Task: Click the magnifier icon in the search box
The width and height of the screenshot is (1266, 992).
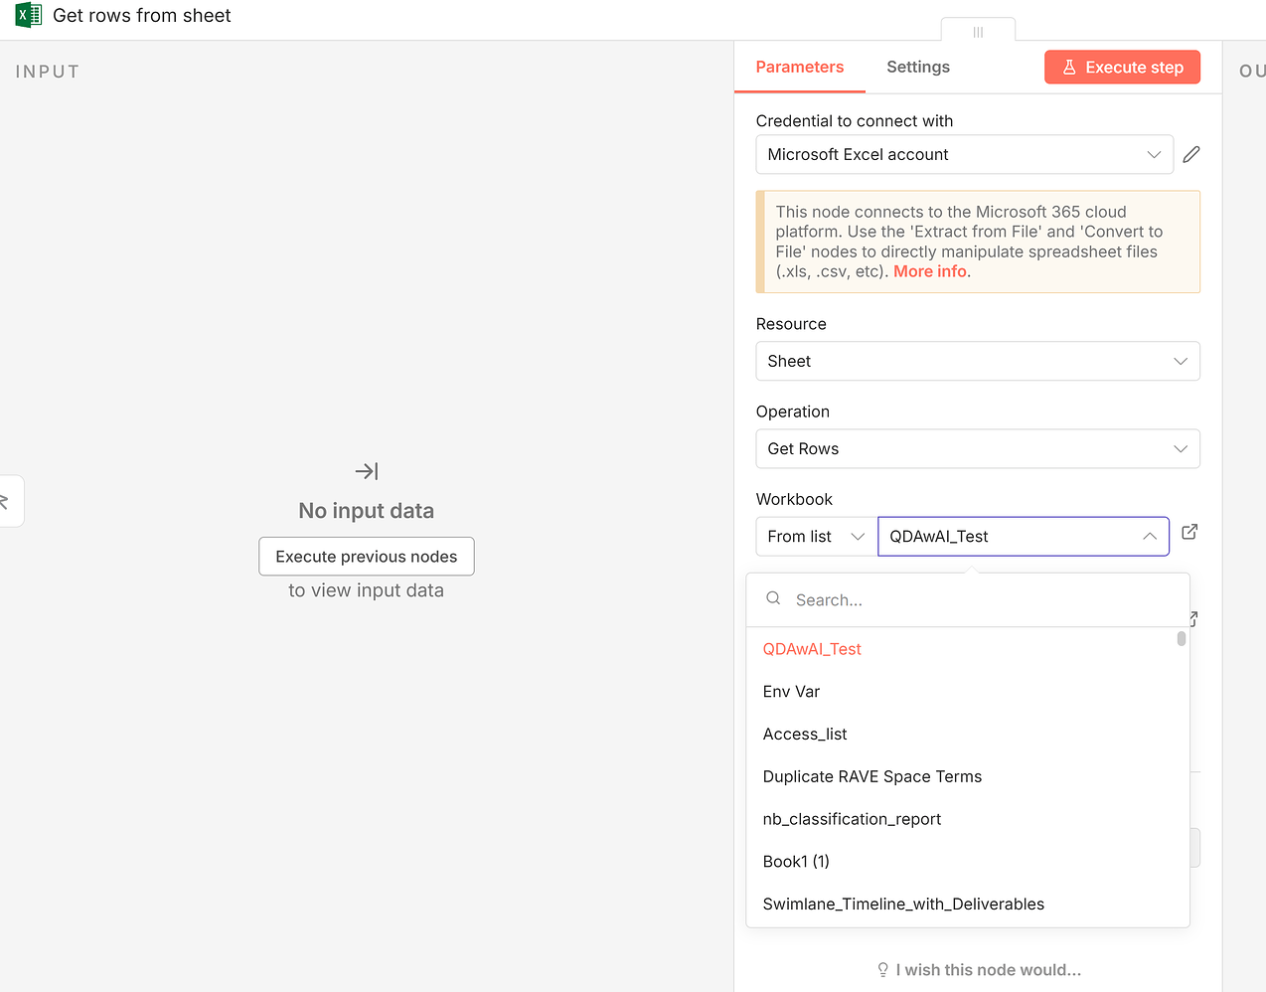Action: [x=773, y=598]
